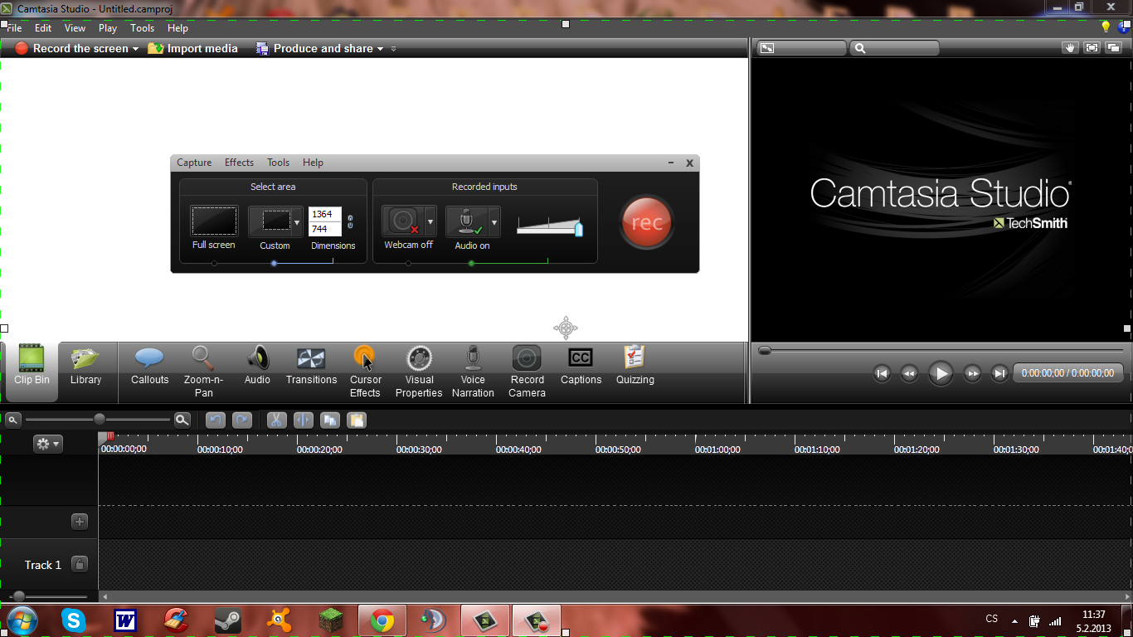
Task: Toggle the webcam off button
Action: pyautogui.click(x=403, y=221)
